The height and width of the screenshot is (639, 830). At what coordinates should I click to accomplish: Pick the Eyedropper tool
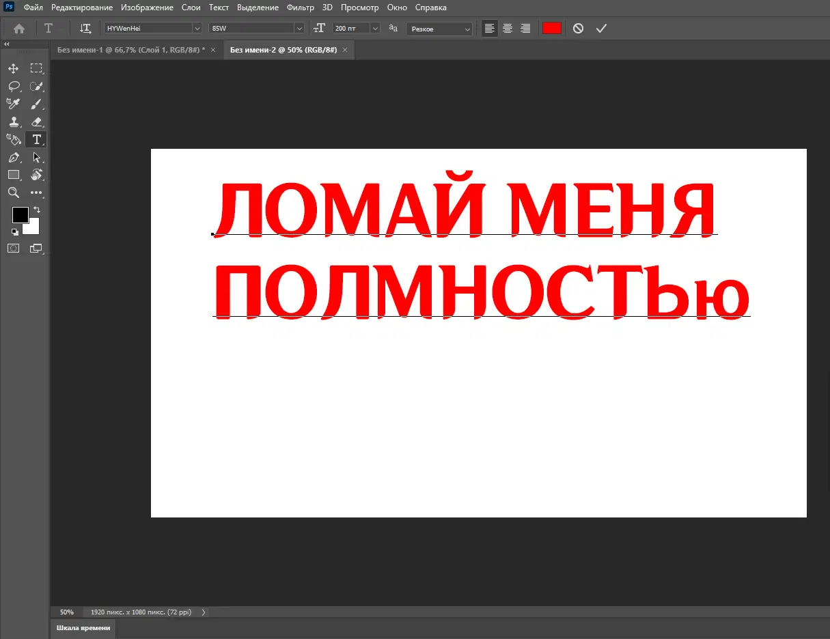(x=13, y=104)
